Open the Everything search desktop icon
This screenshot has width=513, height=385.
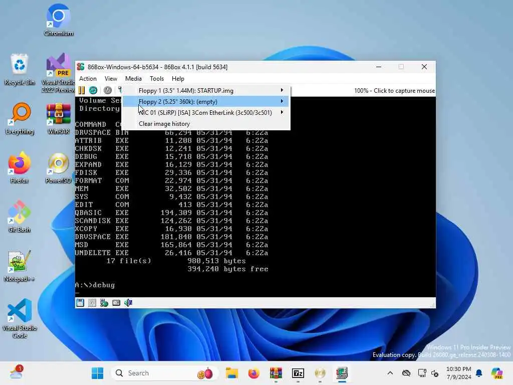(x=20, y=118)
